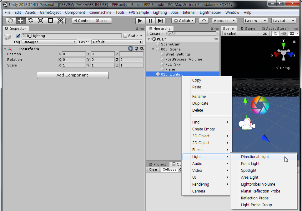Select Duplicate in context menu
Viewport: 302px width, 211px height.
(x=206, y=103)
